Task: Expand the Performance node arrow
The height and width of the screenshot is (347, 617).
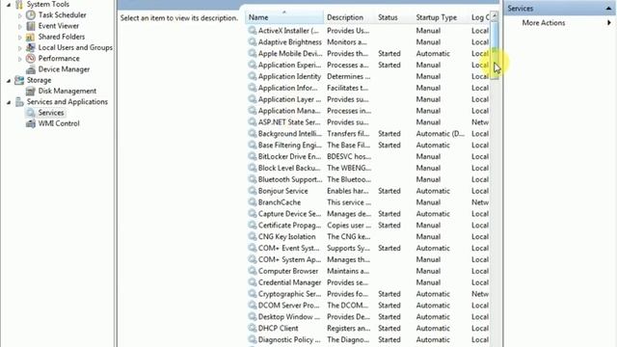Action: point(20,59)
